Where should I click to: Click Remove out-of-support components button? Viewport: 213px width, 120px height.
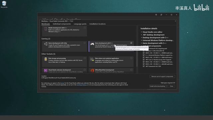pos(162,76)
